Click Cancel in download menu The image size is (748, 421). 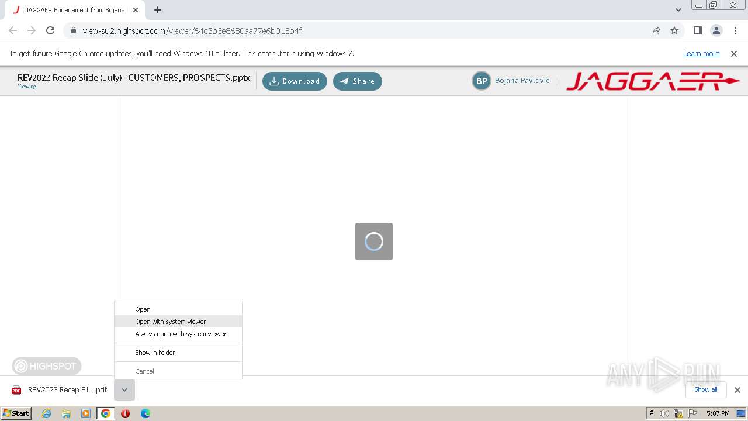click(x=178, y=371)
